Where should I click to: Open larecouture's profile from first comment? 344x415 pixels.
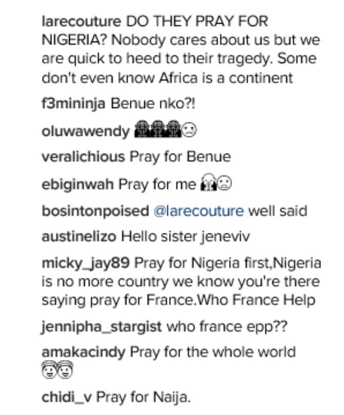81,22
